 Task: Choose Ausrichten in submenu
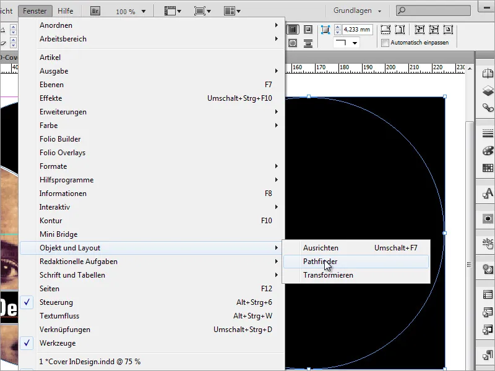coord(356,248)
